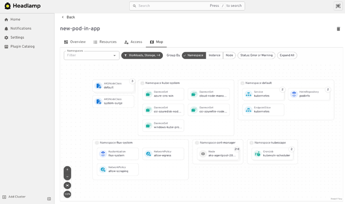
Task: Click the top search input field
Action: (172, 6)
